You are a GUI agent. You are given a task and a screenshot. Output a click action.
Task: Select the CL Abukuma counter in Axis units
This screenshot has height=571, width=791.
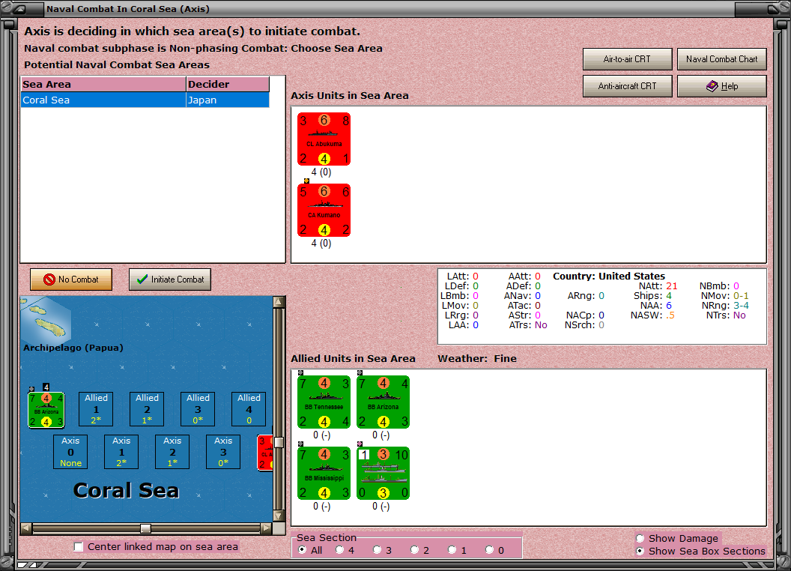point(324,139)
